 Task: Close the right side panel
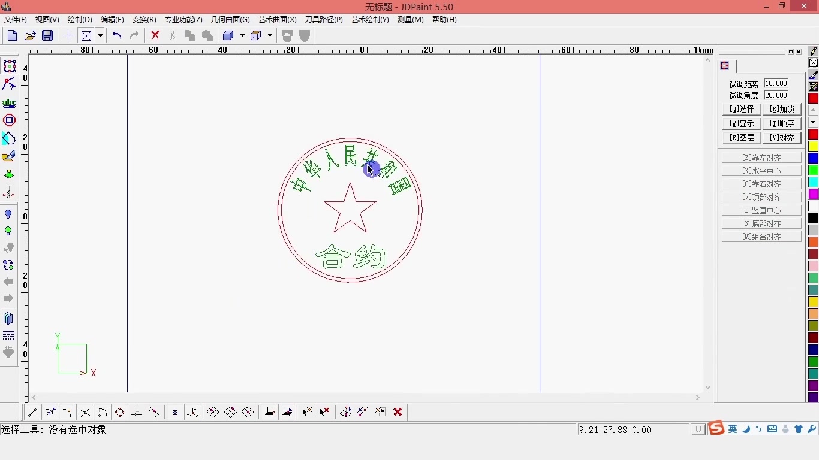[x=799, y=52]
